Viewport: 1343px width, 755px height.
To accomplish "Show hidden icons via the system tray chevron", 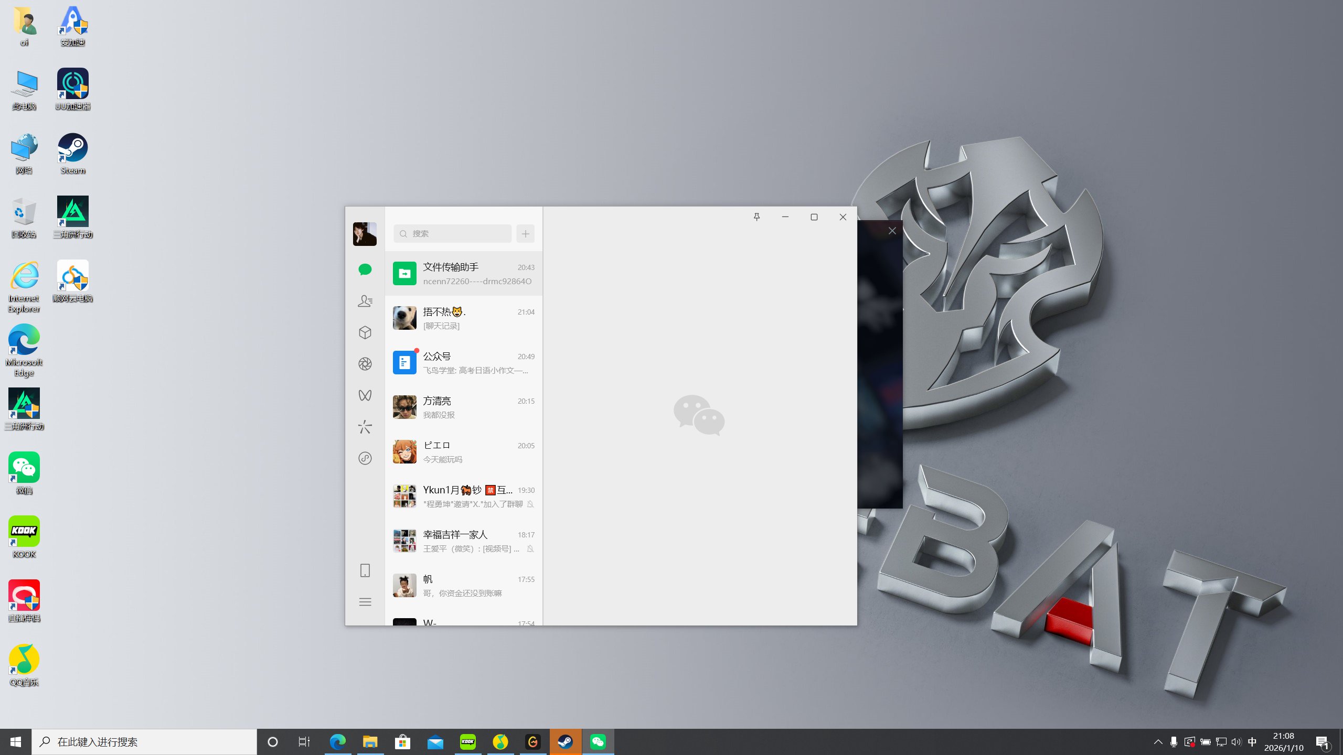I will pos(1158,742).
